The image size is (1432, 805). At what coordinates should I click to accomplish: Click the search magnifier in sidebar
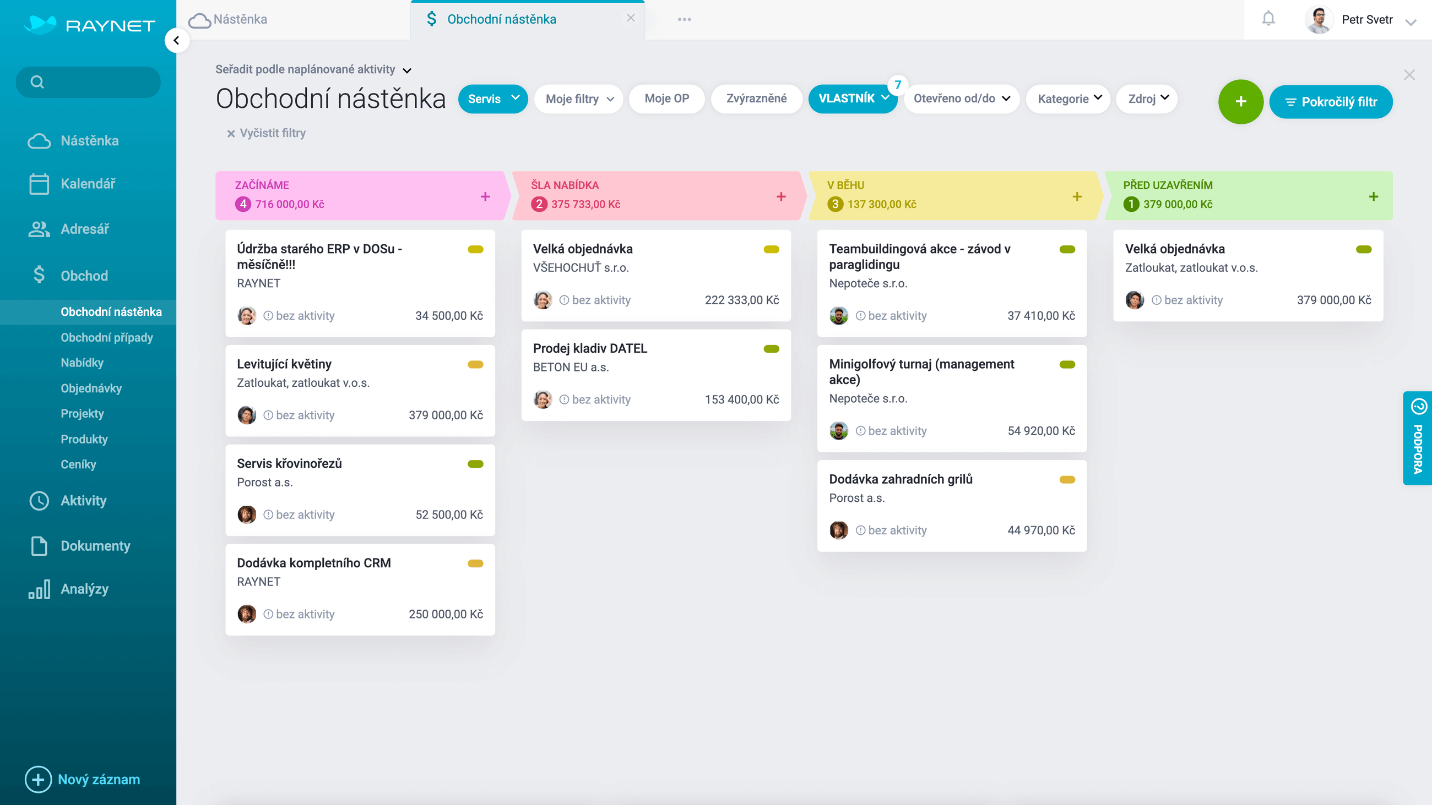click(x=37, y=81)
